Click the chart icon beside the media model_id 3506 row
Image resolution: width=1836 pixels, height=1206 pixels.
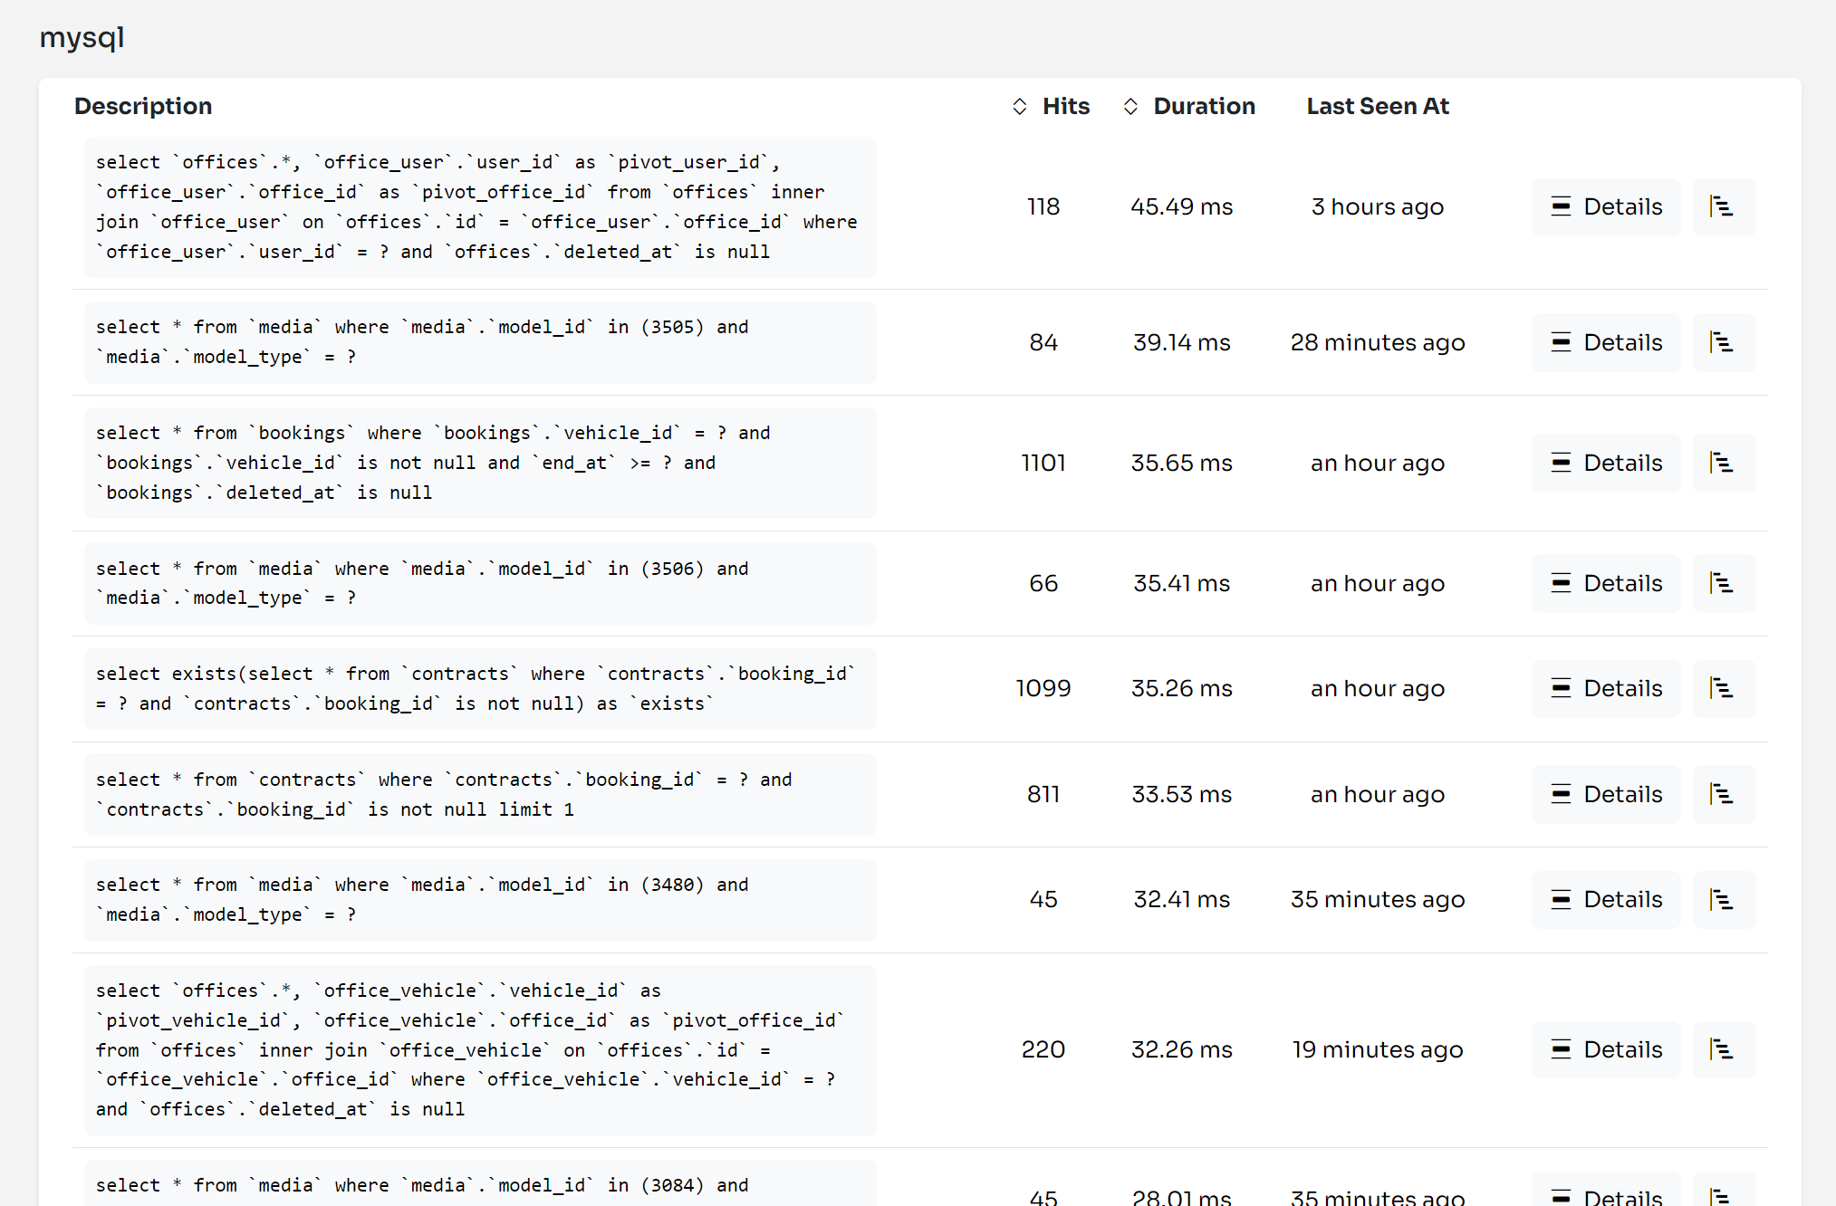point(1723,583)
